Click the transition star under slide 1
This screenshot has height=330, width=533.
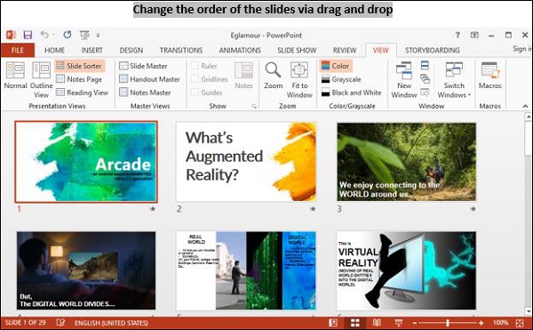click(153, 209)
